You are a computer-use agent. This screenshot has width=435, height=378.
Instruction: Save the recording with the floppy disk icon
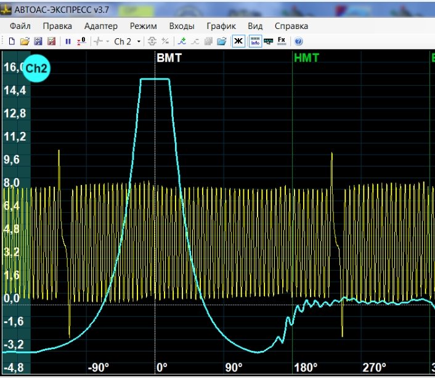point(38,41)
